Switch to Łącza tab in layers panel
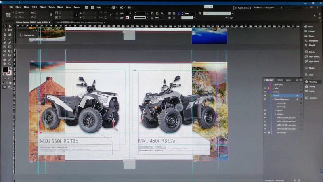Image resolution: width=323 pixels, height=182 pixels. pos(288,80)
